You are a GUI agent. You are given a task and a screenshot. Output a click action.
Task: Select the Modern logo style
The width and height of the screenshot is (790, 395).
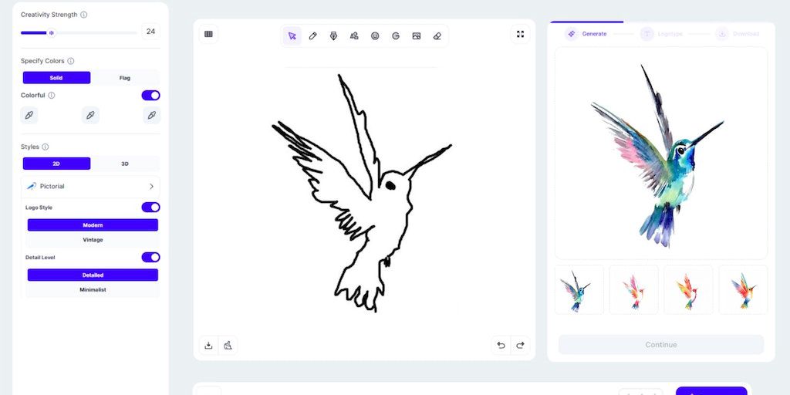[x=93, y=225]
